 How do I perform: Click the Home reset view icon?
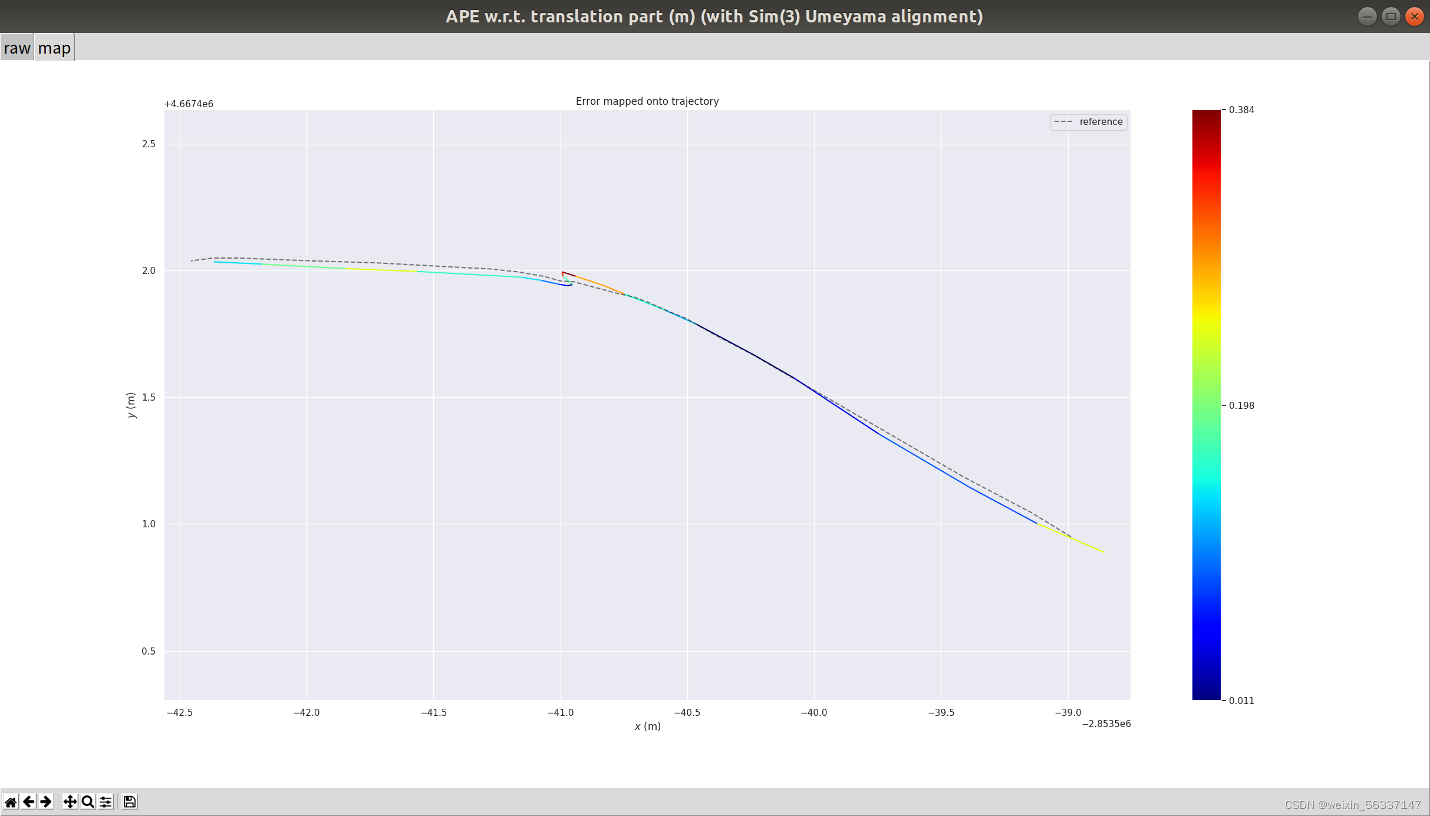click(x=11, y=802)
